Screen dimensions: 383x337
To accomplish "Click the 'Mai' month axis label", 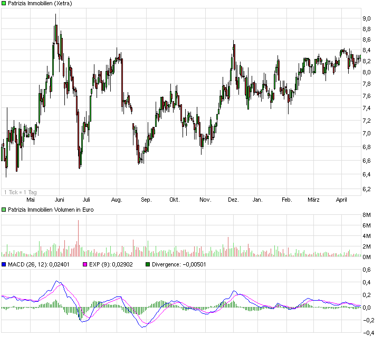I will 31,200.
